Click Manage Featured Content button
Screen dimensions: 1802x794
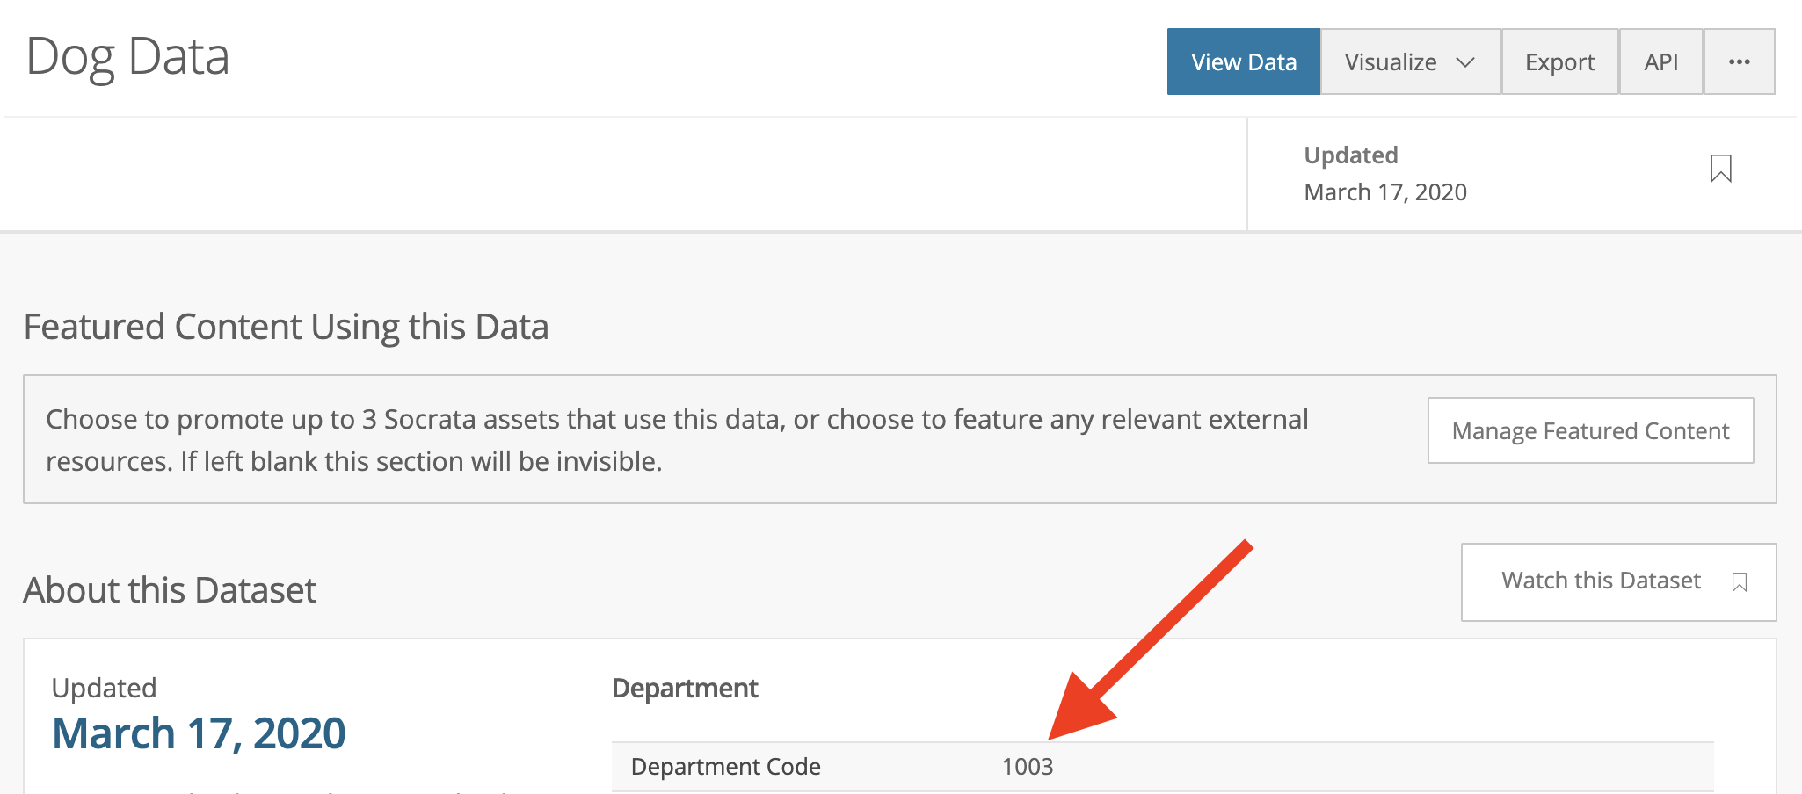[1590, 430]
